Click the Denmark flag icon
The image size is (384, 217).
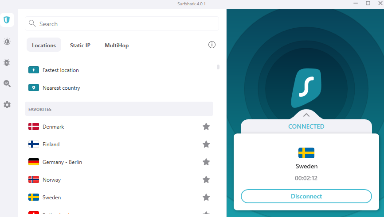[x=34, y=127]
